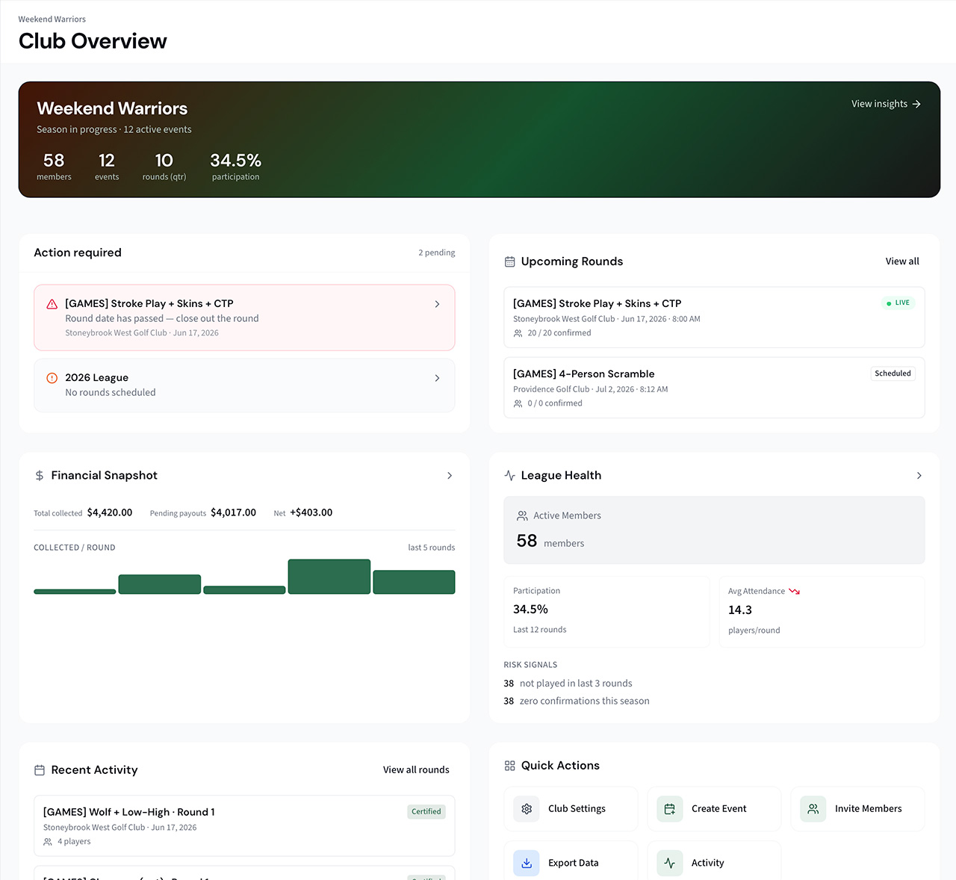Image resolution: width=956 pixels, height=880 pixels.
Task: Click not played in last 3 rounds signal
Action: point(568,684)
